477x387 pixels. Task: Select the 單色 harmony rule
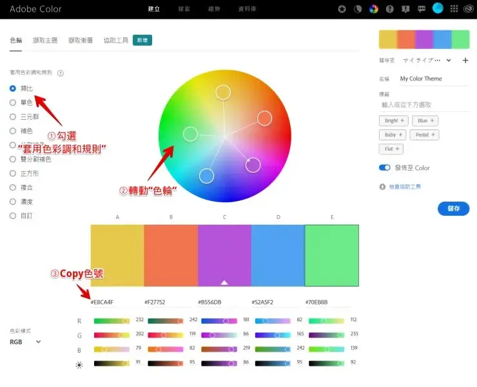[x=13, y=102]
